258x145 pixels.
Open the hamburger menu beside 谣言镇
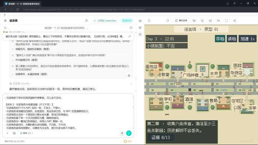click(x=5, y=20)
